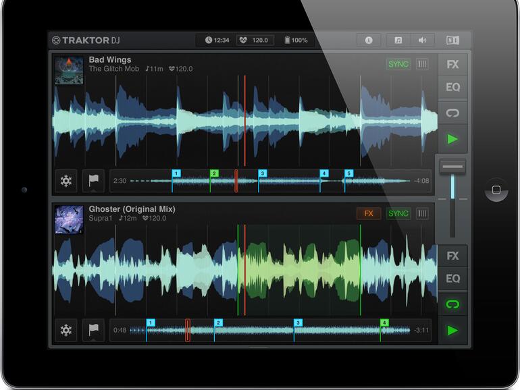Jump to cue point 3 on Bad Wings
The image size is (520, 390).
263,173
